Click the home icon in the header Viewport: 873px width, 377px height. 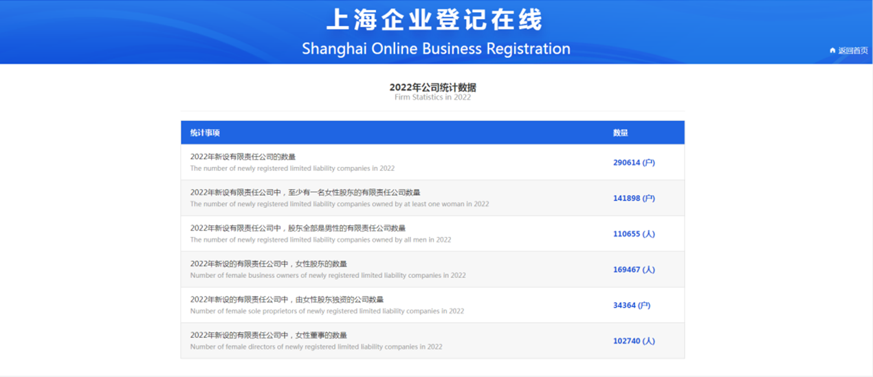(832, 50)
